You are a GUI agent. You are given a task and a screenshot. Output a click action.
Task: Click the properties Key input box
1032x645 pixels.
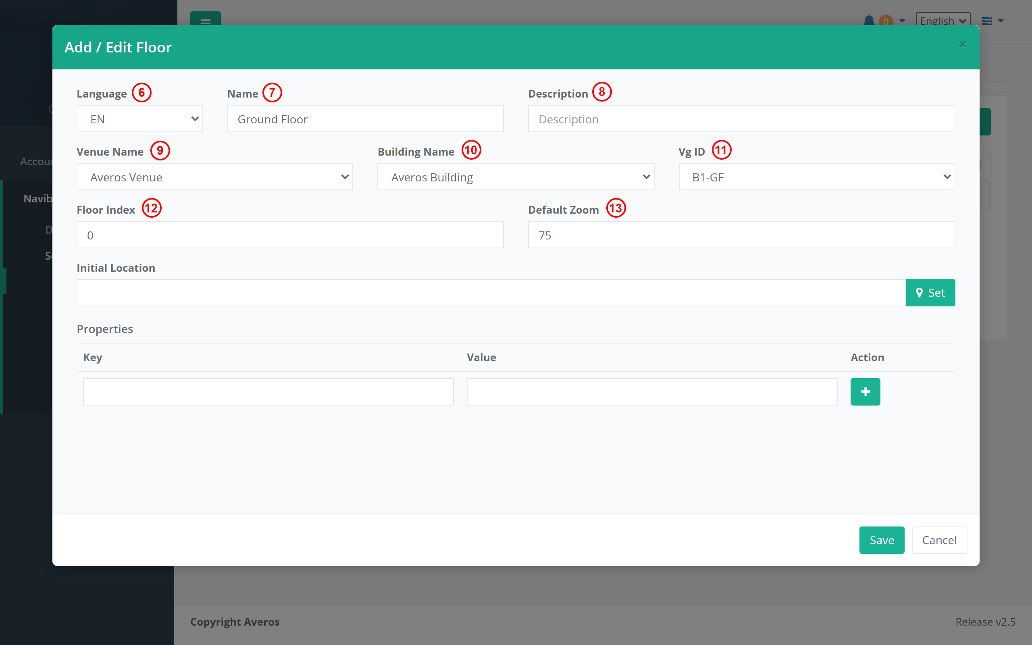(x=268, y=391)
